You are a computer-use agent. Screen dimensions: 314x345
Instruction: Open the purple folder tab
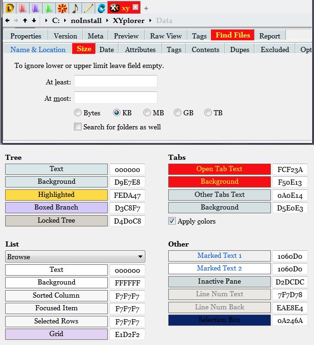(x=36, y=8)
